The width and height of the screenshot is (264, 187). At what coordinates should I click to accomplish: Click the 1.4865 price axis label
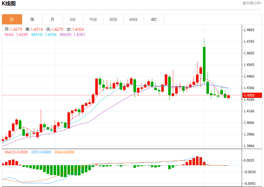249,30
